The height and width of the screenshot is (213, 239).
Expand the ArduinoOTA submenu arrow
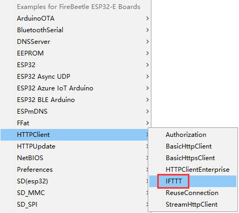(x=148, y=18)
